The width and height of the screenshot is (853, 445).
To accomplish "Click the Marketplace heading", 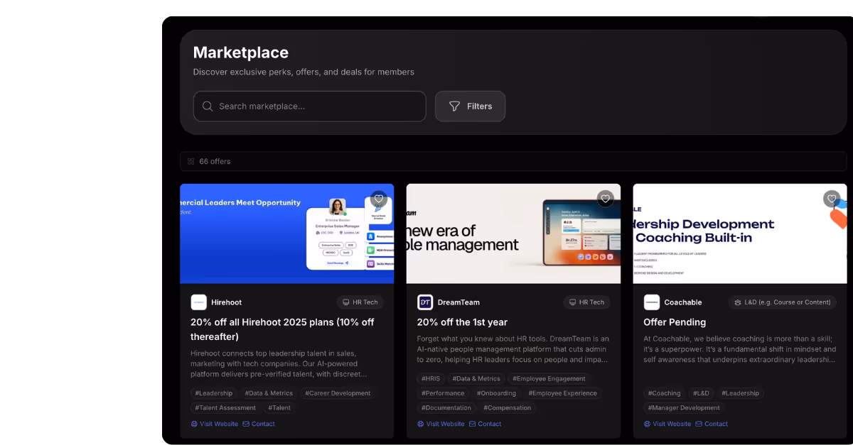I will 241,53.
